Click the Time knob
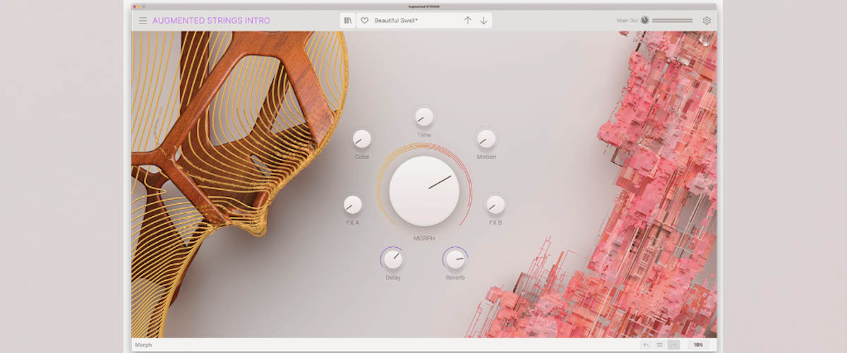Image resolution: width=847 pixels, height=353 pixels. [424, 117]
